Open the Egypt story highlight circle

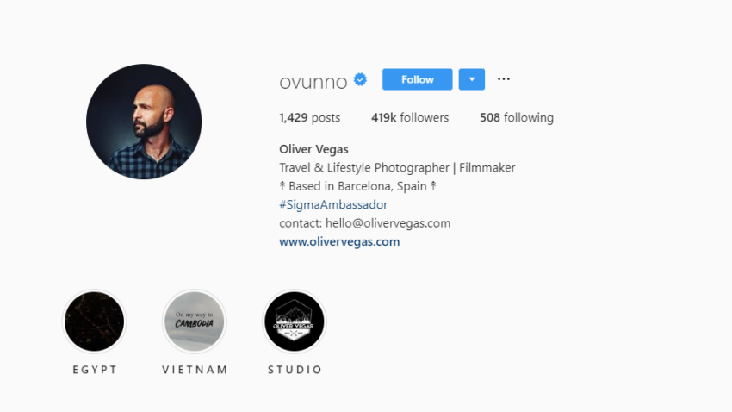pos(95,321)
